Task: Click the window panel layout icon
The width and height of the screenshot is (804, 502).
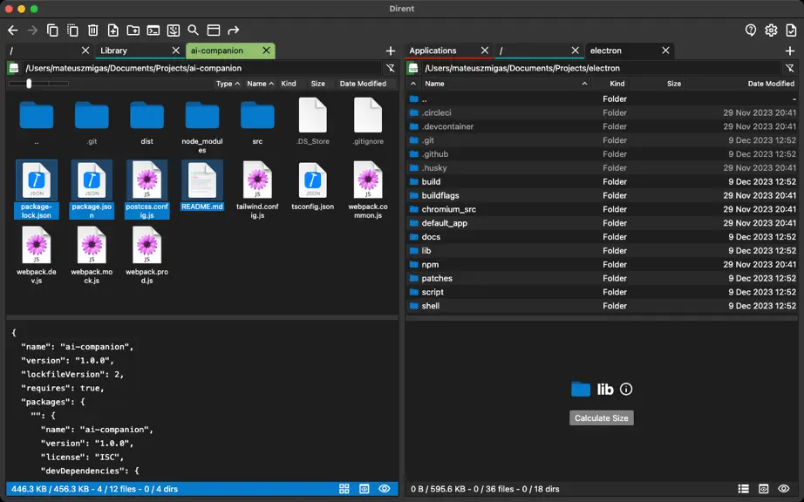Action: [x=214, y=31]
